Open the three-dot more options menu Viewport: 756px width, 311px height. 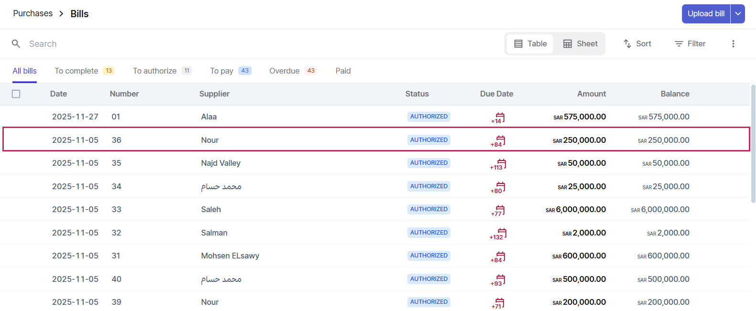click(733, 44)
